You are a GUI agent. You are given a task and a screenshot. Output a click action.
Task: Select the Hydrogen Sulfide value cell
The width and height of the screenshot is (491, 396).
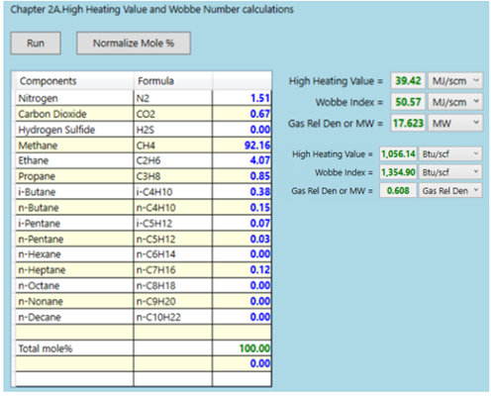[x=242, y=130]
